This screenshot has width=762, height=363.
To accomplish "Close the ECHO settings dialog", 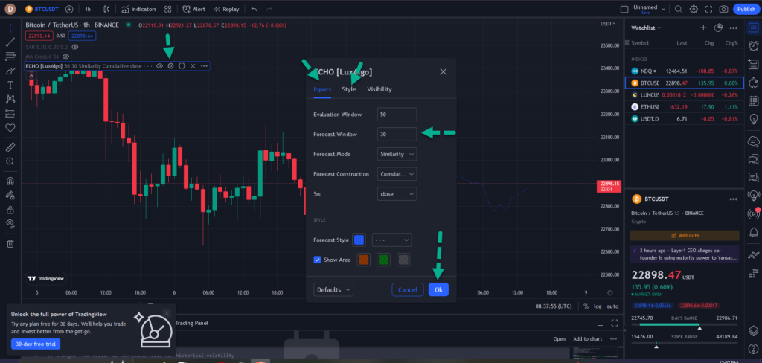I will [x=443, y=71].
